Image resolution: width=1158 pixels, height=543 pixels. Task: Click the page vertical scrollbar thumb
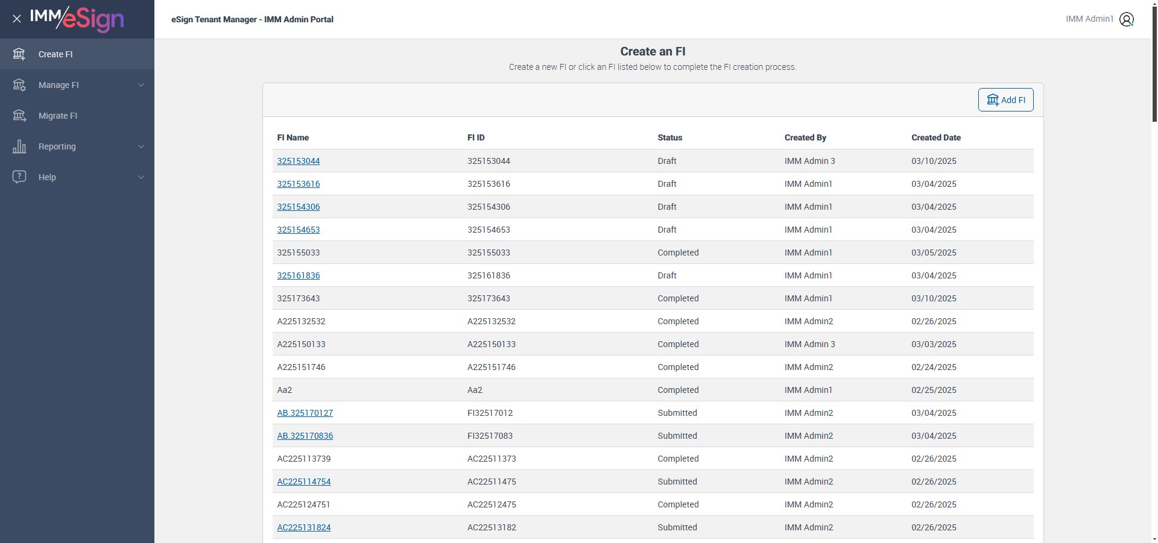[x=1154, y=63]
